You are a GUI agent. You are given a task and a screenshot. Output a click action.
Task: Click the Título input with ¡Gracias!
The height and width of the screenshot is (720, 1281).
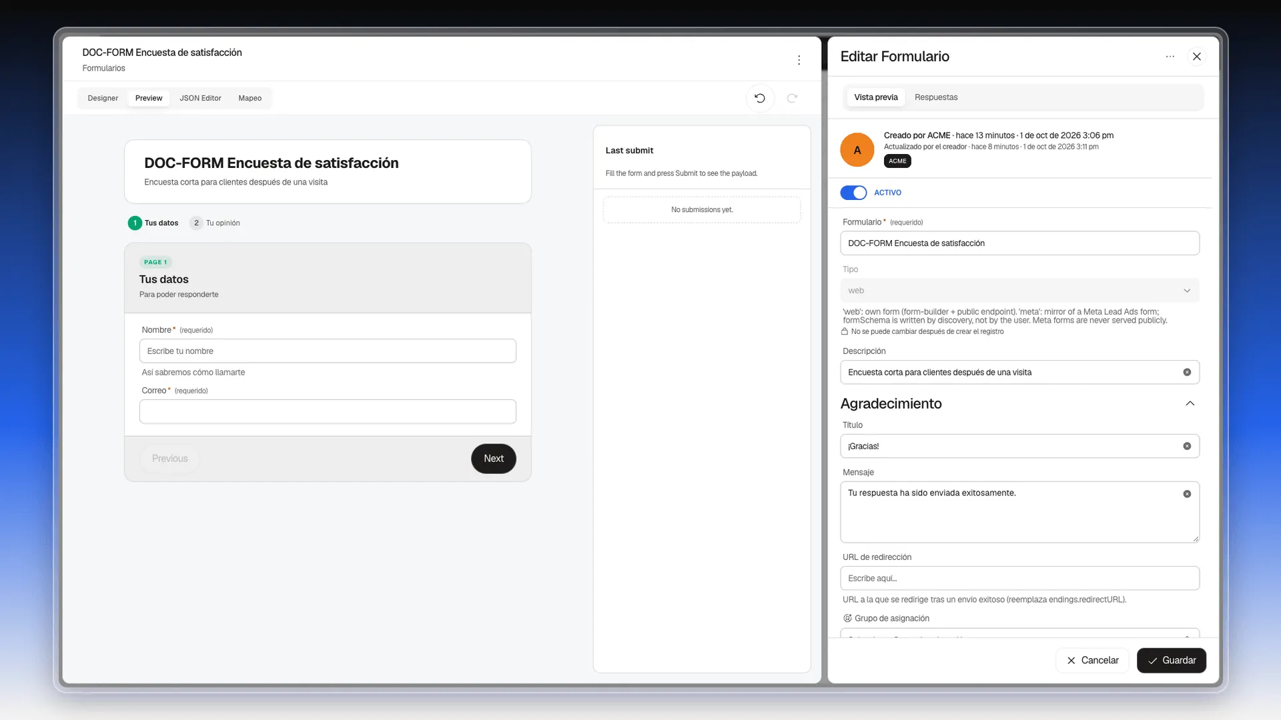[x=1019, y=446]
